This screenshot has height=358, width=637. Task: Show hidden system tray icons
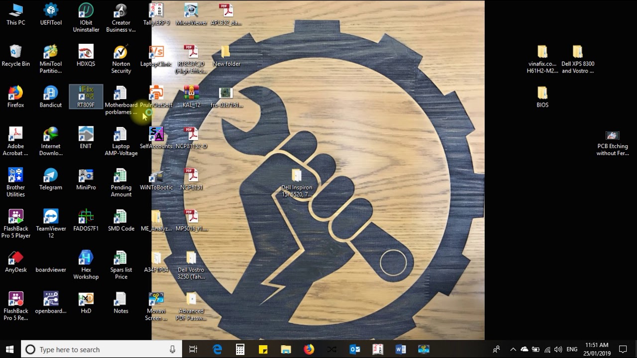tap(513, 349)
